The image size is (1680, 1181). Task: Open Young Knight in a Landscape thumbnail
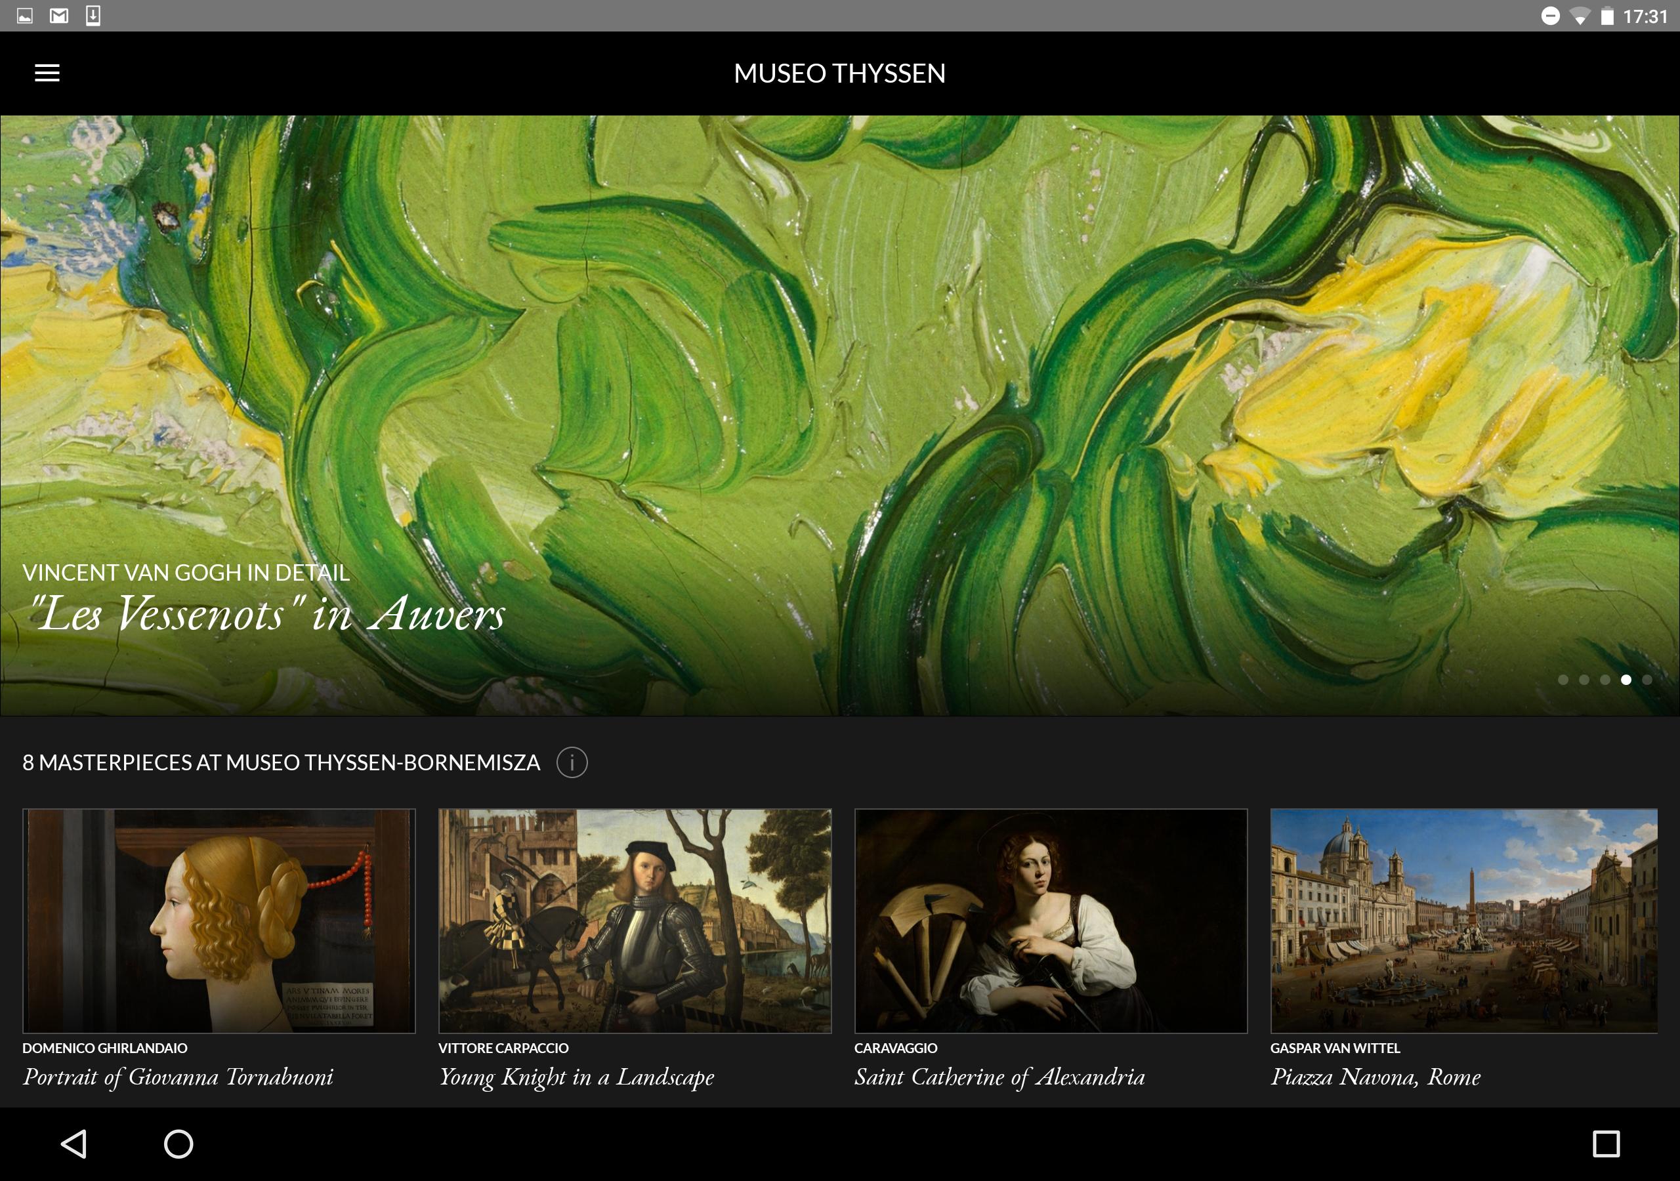coord(635,921)
